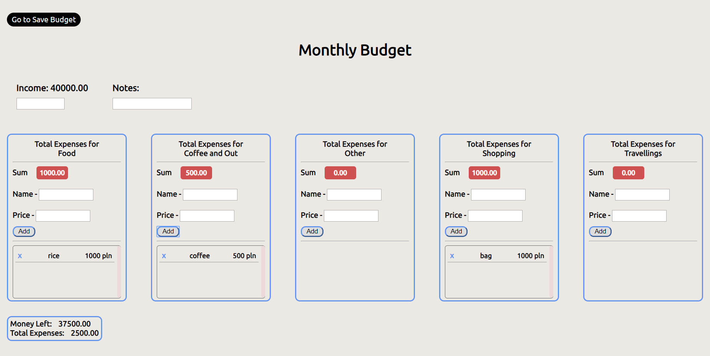
Task: Delete the rice expense entry
Action: [x=20, y=255]
